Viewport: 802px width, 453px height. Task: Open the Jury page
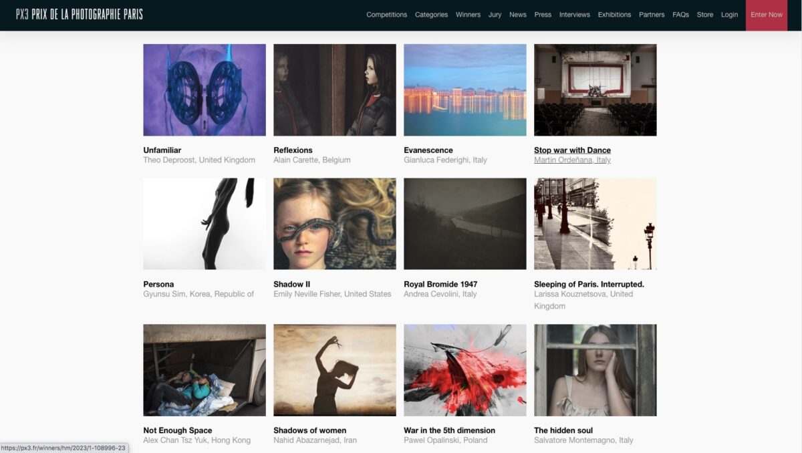coord(495,15)
